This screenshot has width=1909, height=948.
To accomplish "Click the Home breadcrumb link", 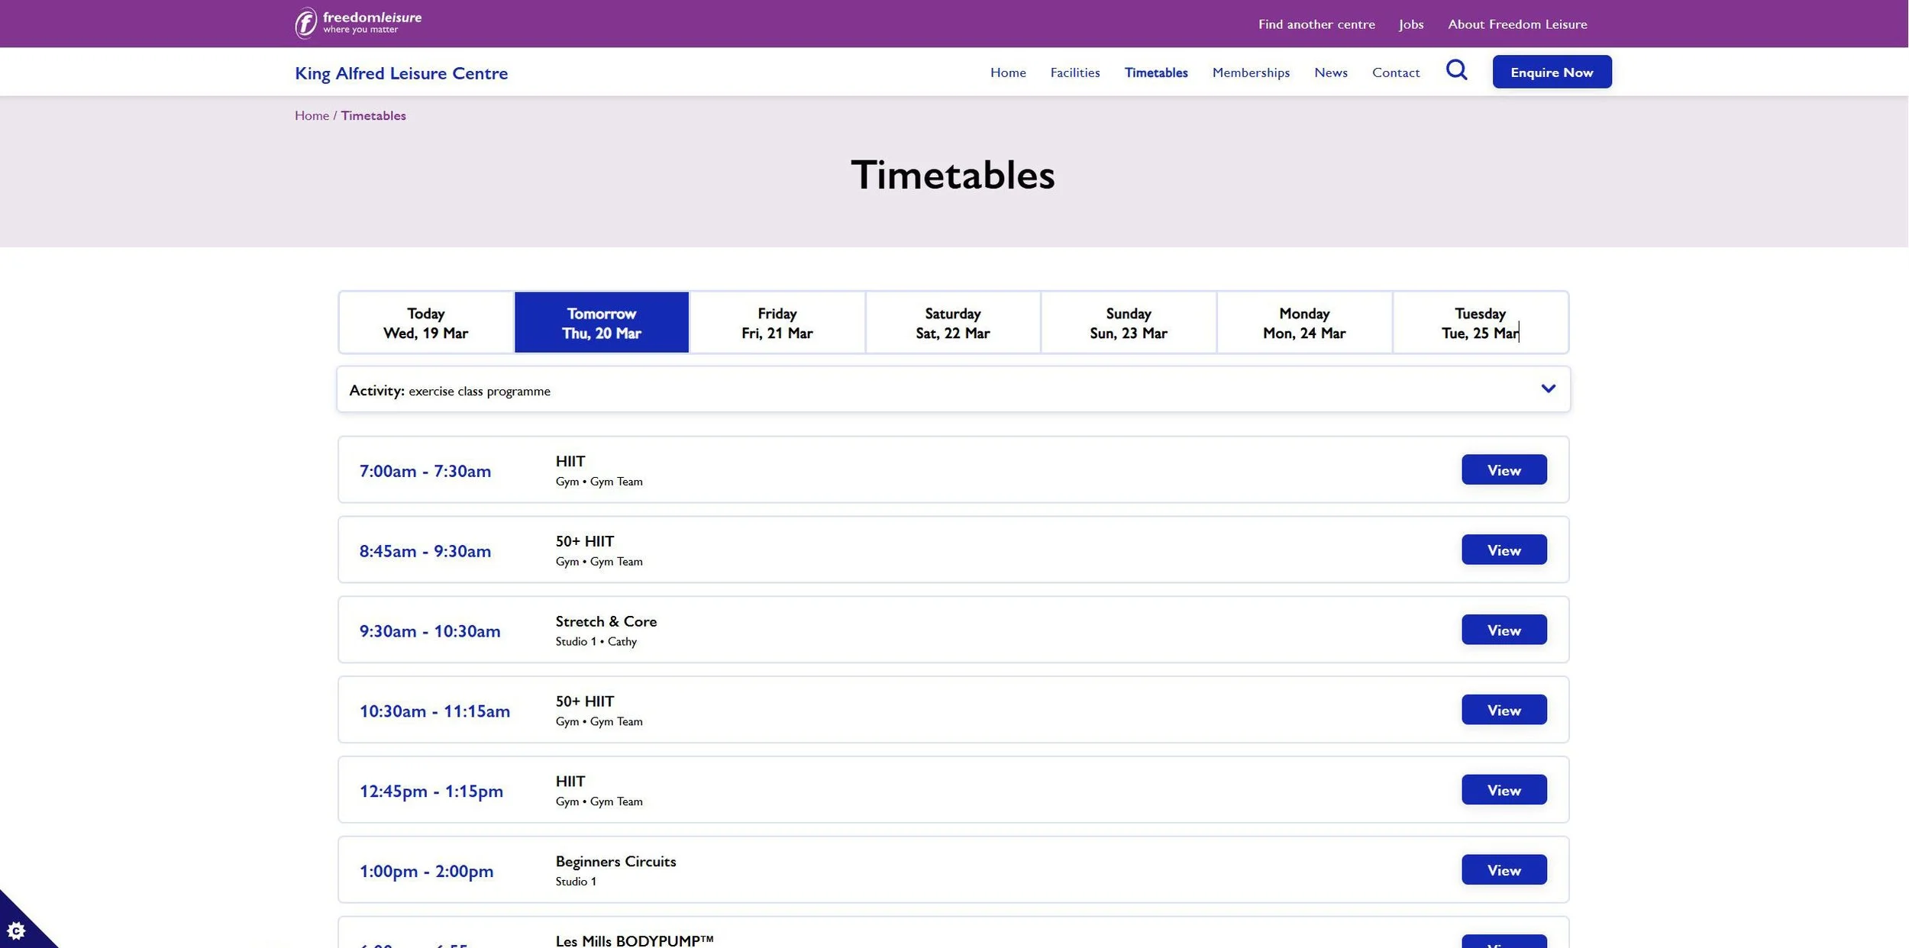I will pyautogui.click(x=312, y=115).
